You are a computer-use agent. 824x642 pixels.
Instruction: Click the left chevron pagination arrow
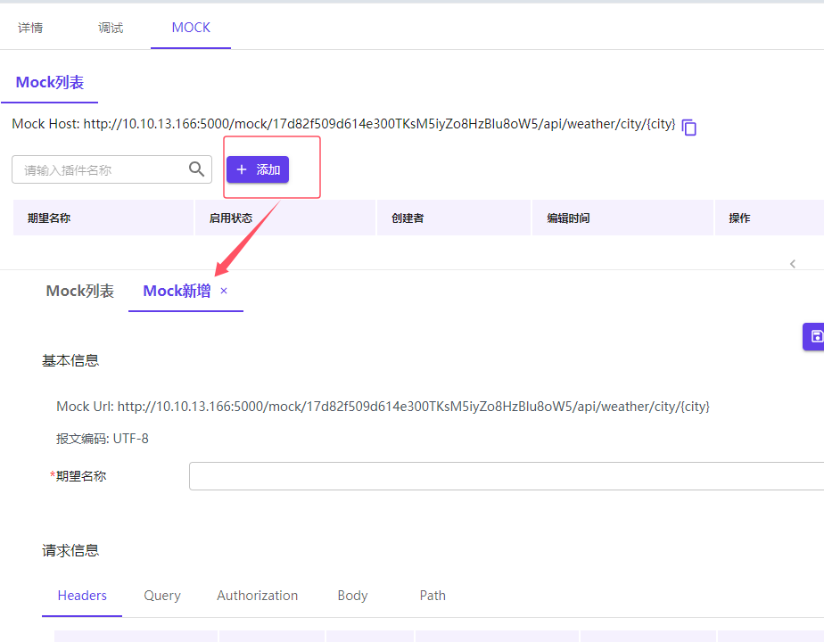pyautogui.click(x=793, y=264)
